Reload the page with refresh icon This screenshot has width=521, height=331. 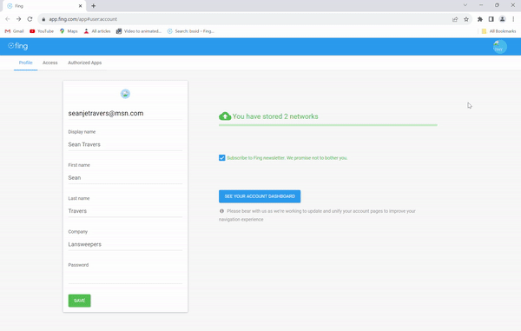30,19
